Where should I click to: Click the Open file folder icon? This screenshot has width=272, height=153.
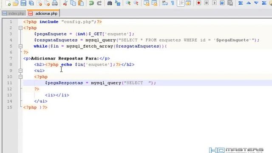point(16,3)
